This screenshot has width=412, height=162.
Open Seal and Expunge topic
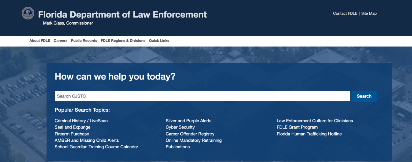point(72,127)
